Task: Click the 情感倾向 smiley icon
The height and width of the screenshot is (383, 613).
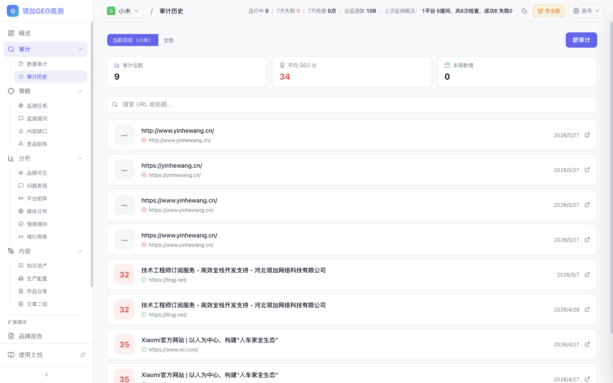Action: pos(21,224)
